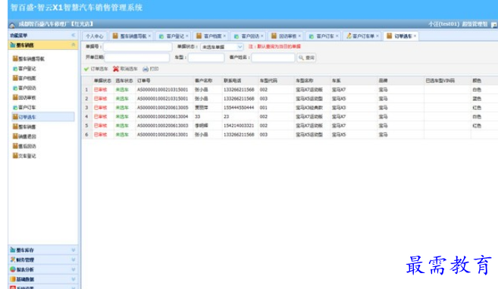Expand the 财务管理 accordion section
The width and height of the screenshot is (498, 289).
(x=43, y=259)
